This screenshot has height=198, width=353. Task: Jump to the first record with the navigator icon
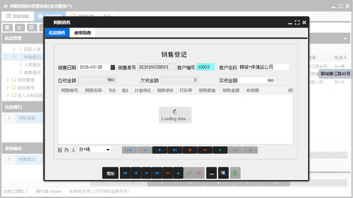[x=129, y=150]
